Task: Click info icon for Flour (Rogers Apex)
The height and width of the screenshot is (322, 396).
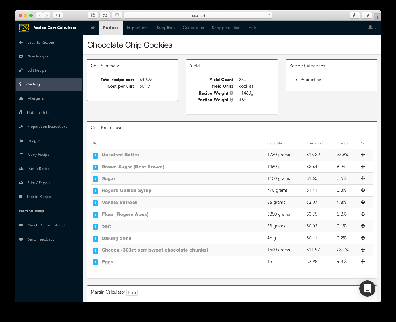Action: [95, 215]
